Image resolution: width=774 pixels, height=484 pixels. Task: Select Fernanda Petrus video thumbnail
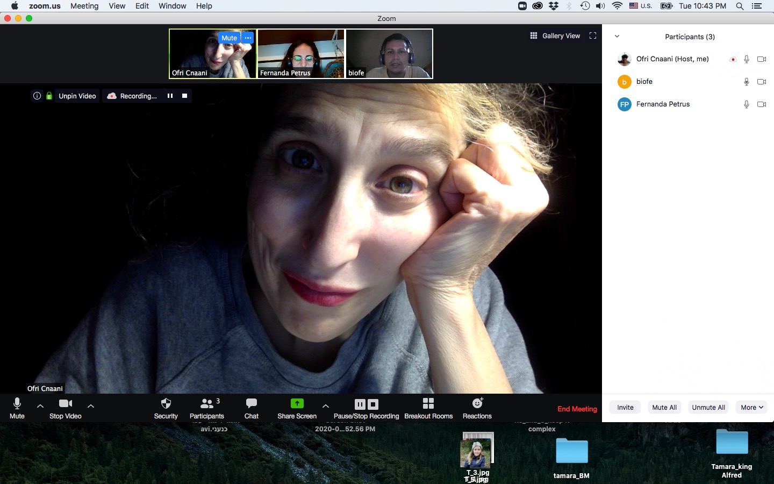301,54
